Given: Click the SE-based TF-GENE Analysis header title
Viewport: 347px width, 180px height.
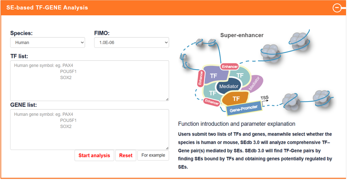Looking at the screenshot, I should point(47,8).
